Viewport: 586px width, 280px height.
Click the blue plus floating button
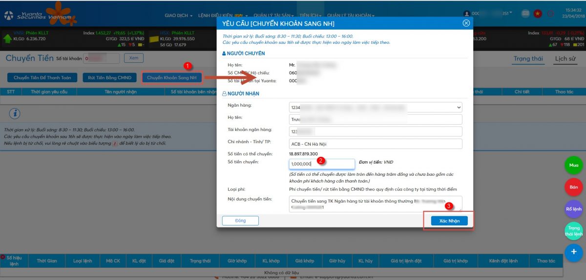point(574,252)
